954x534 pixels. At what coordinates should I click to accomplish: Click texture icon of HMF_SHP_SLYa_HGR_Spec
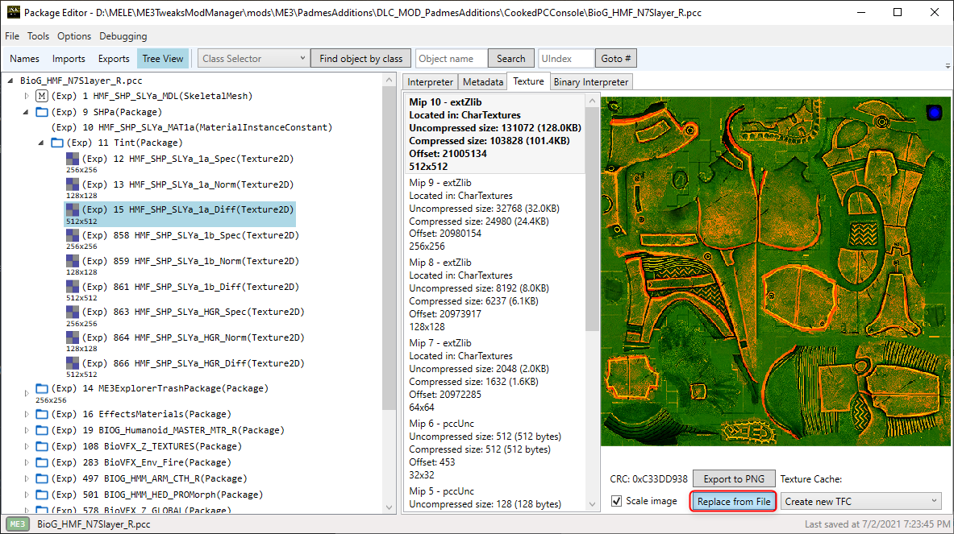pos(73,312)
